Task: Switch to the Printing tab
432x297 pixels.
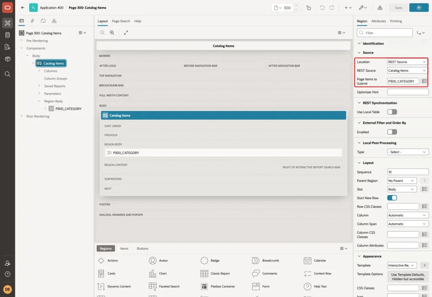Action: (x=396, y=21)
